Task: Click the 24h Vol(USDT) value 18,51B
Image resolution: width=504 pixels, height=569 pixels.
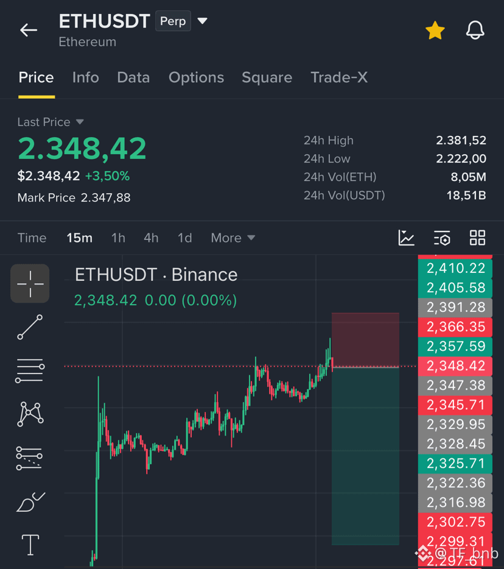Action: point(466,196)
